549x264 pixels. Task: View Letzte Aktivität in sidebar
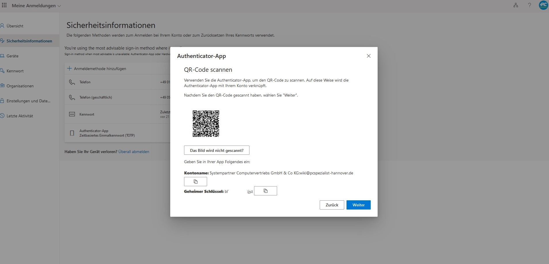point(20,116)
